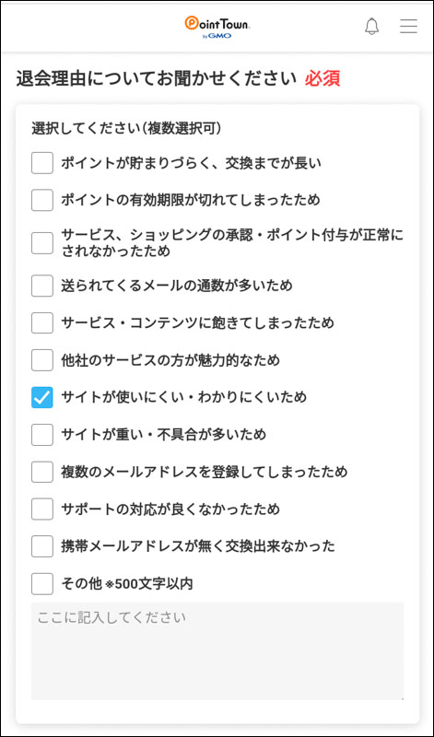Open the notification bell icon
434x737 pixels.
[x=371, y=27]
